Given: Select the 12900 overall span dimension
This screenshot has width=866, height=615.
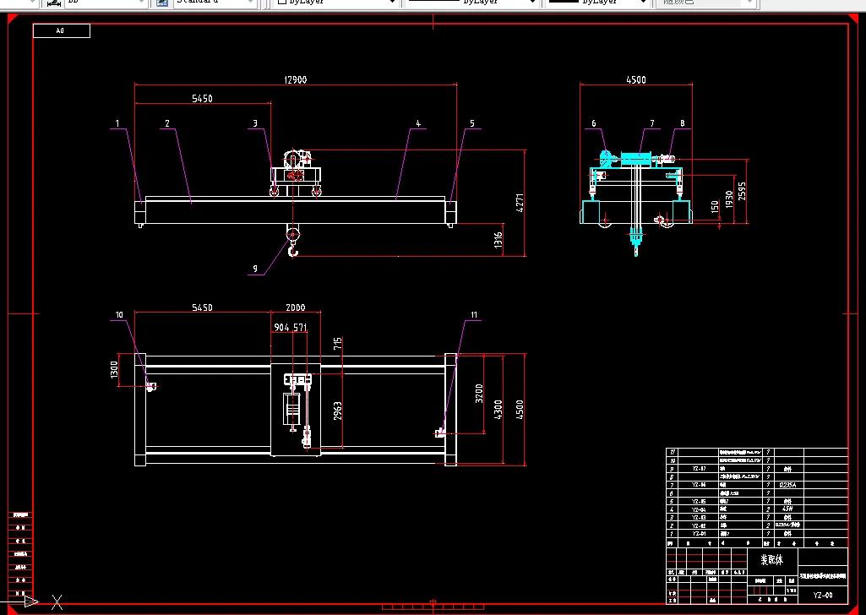Looking at the screenshot, I should 296,80.
